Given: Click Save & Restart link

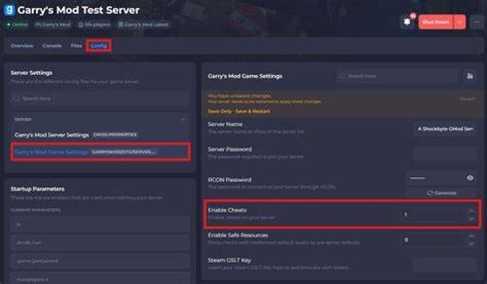Looking at the screenshot, I should 253,111.
